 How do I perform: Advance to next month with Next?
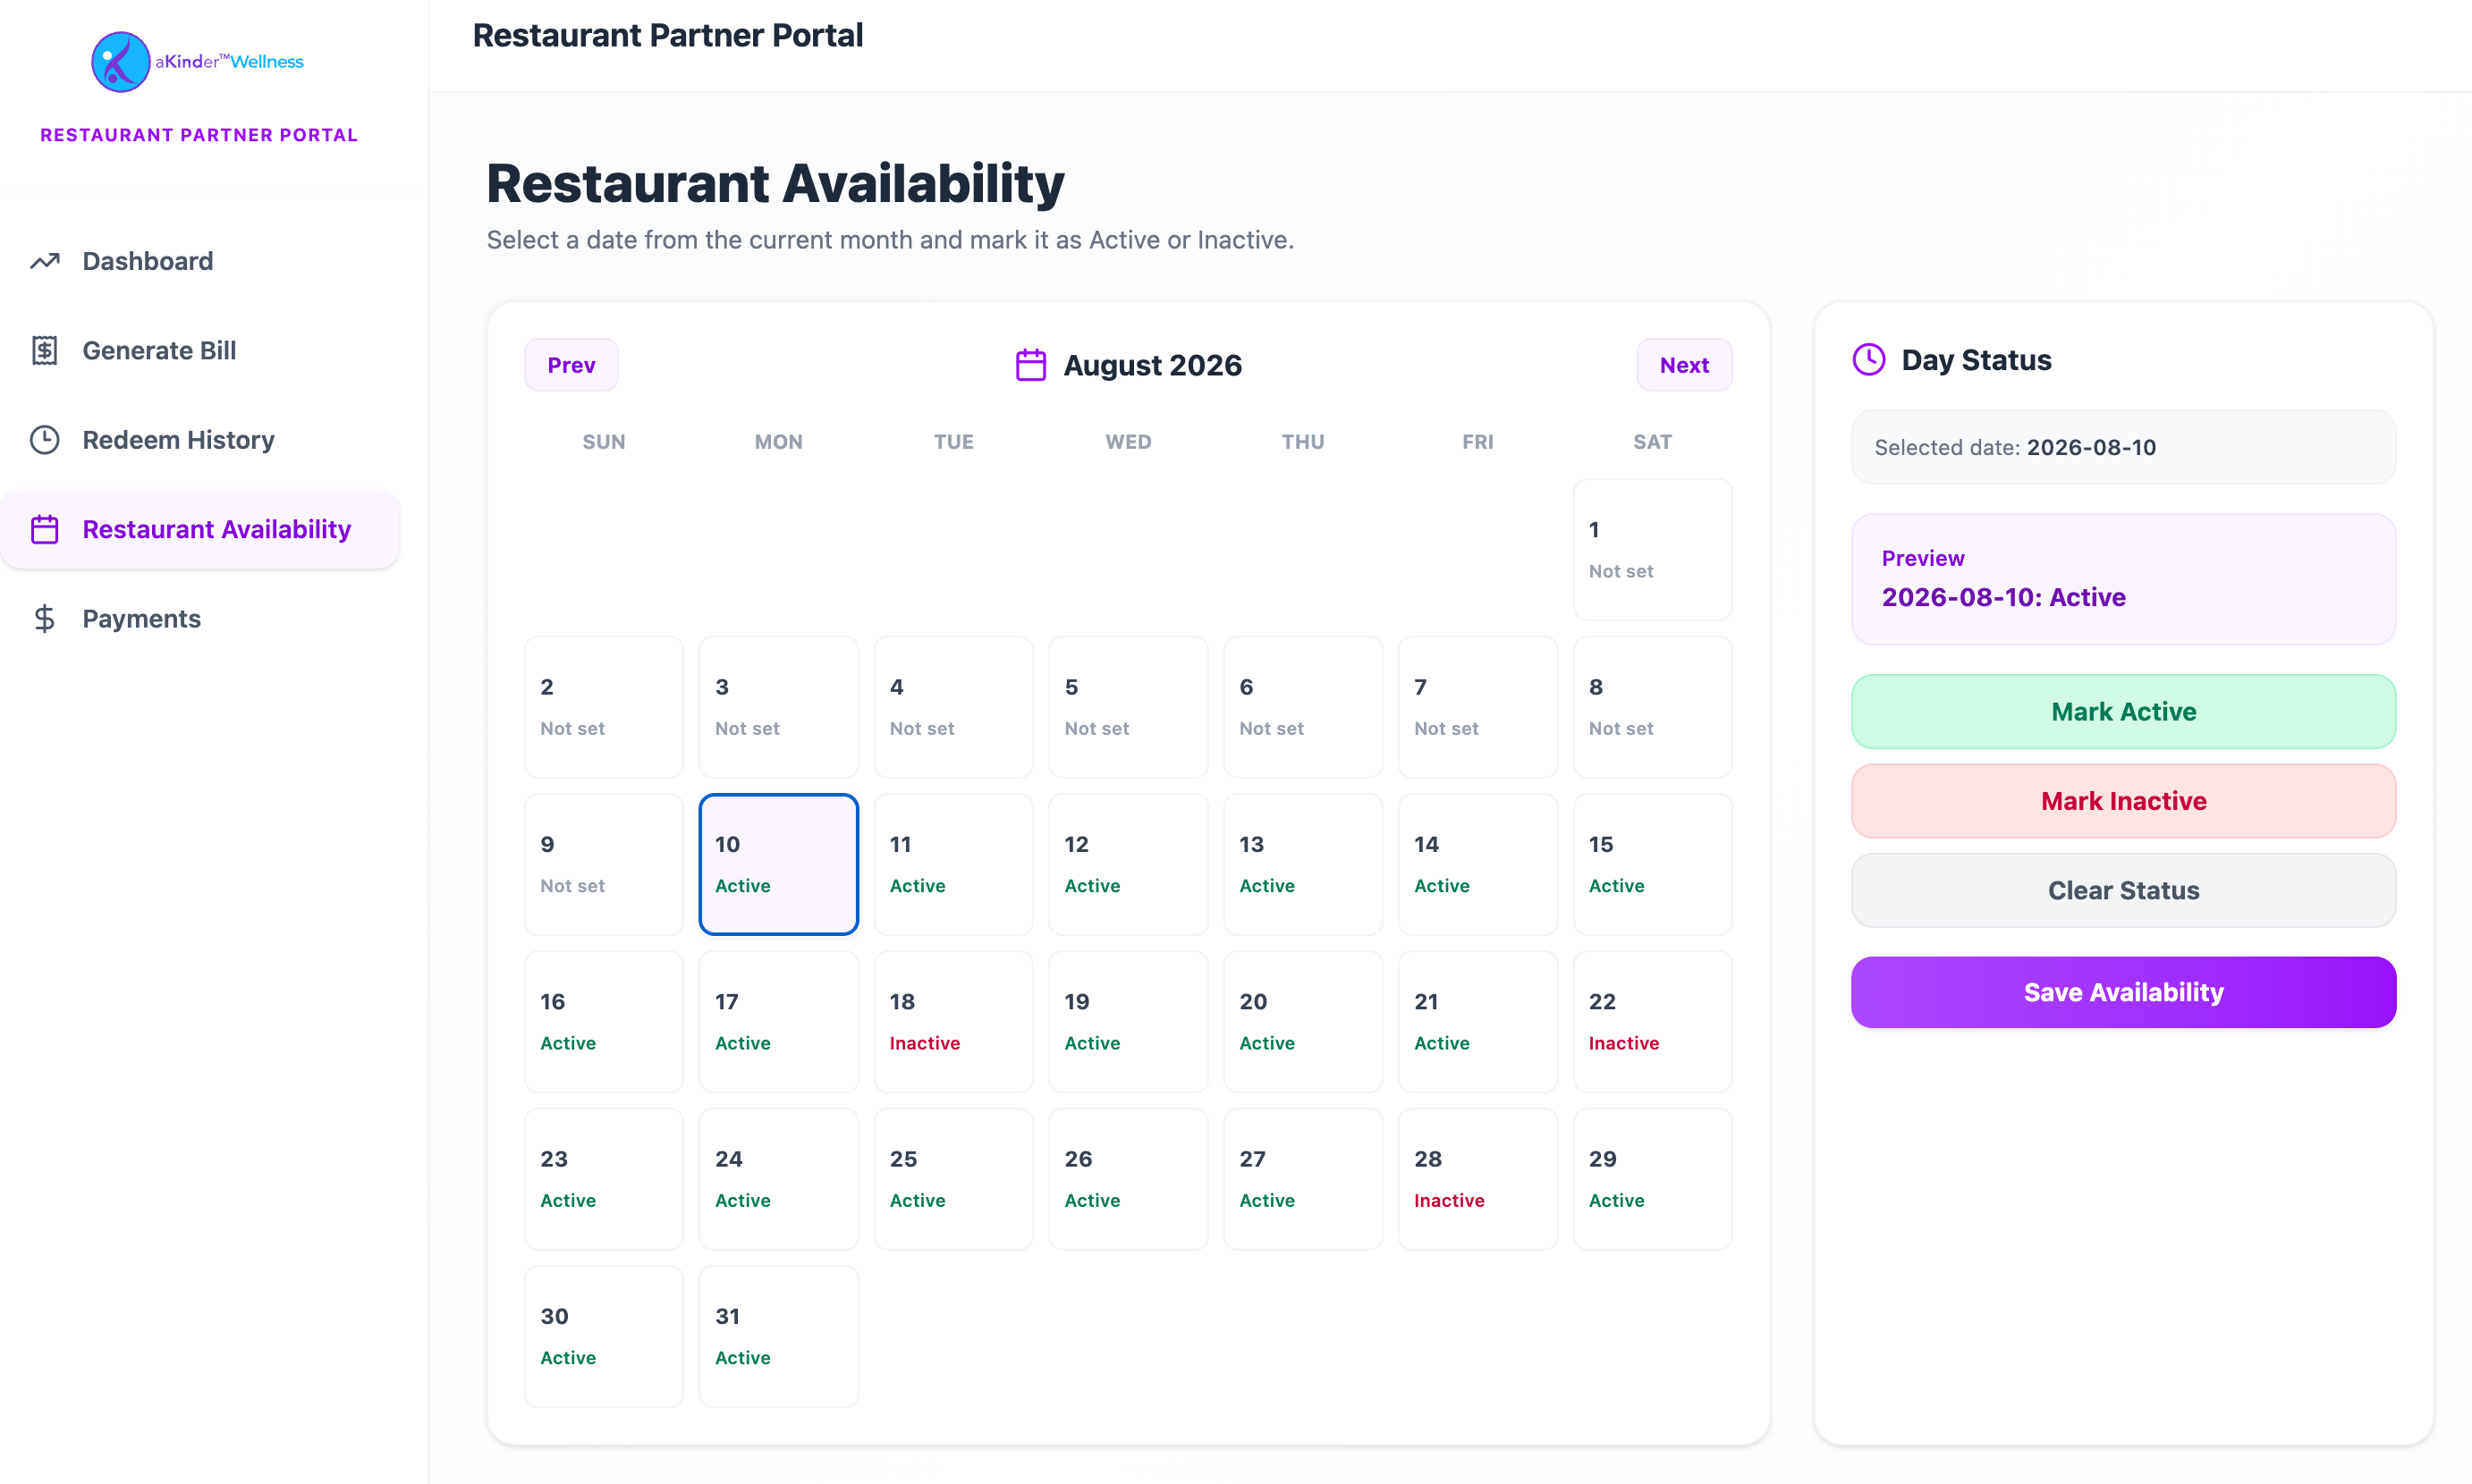pyautogui.click(x=1684, y=365)
